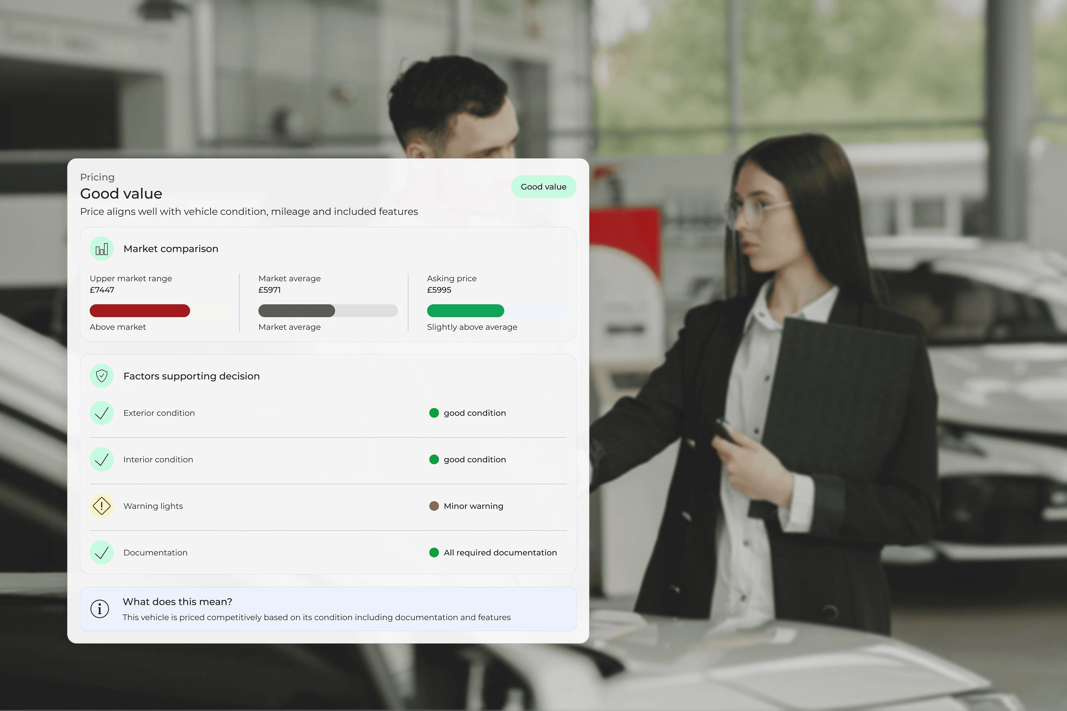Viewport: 1067px width, 711px height.
Task: Click the £7447 value
Action: tap(102, 290)
